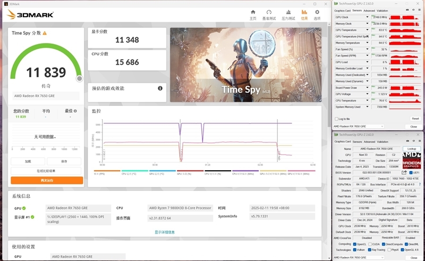The height and width of the screenshot is (261, 425).
Task: Open the GPU selector dropdown in Sensors window
Action: (x=359, y=127)
